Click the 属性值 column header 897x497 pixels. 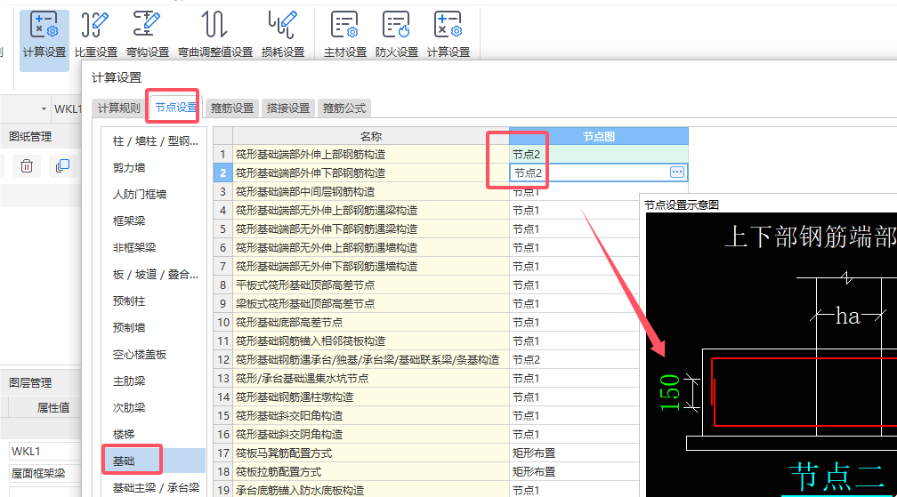(x=53, y=407)
